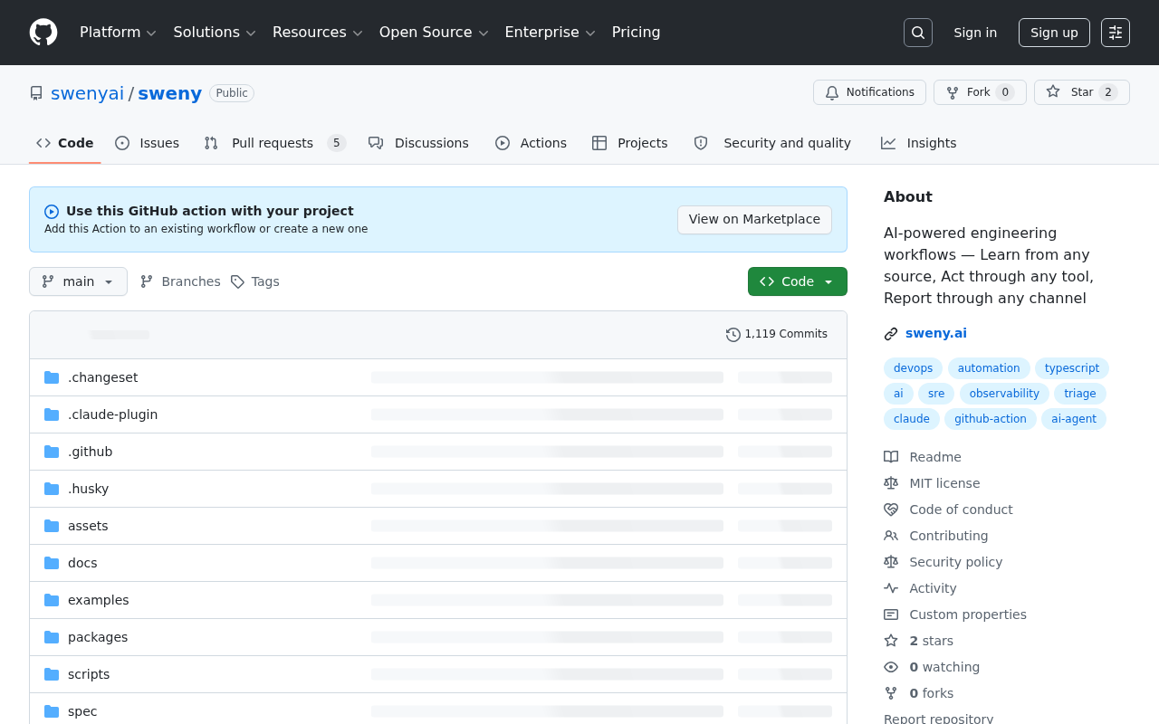This screenshot has height=724, width=1159.
Task: Click the .changeset folder icon
Action: [x=52, y=377]
